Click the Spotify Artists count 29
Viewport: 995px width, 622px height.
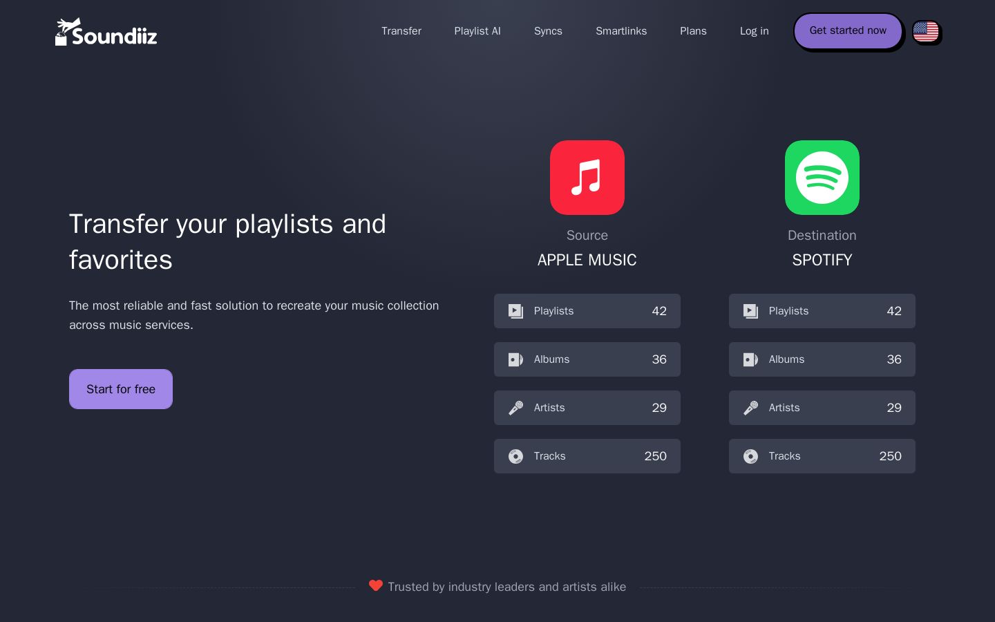point(894,408)
